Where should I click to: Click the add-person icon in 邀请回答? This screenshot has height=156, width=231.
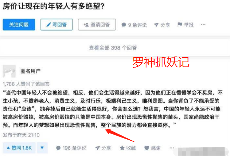86,25
